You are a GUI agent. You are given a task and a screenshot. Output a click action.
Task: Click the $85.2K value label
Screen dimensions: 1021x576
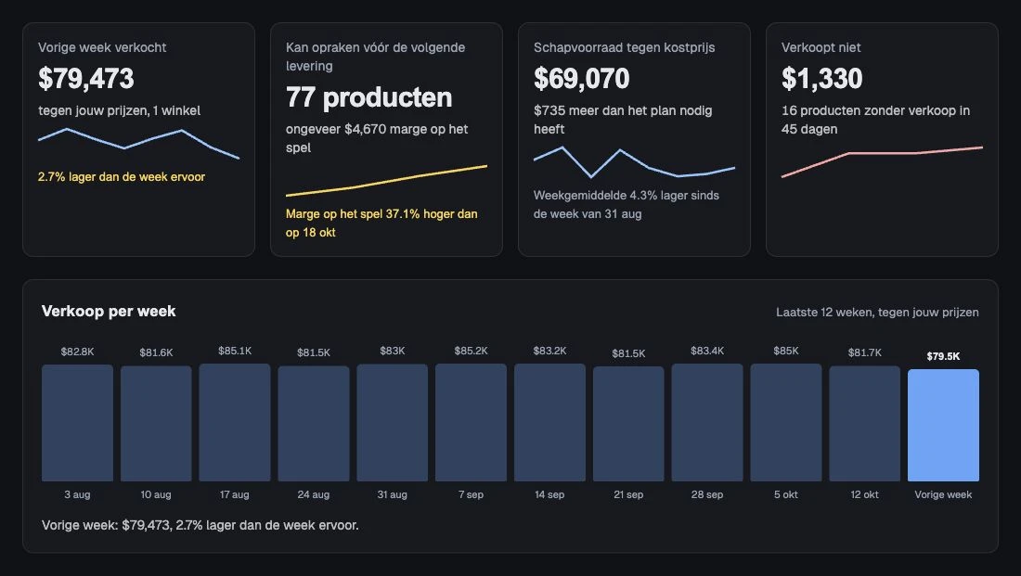coord(471,351)
